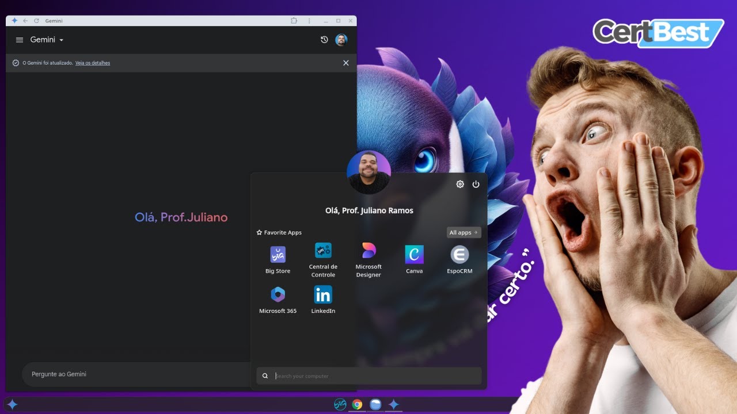737x414 pixels.
Task: Follow the 'Veja os detalhes' link
Action: pyautogui.click(x=93, y=63)
